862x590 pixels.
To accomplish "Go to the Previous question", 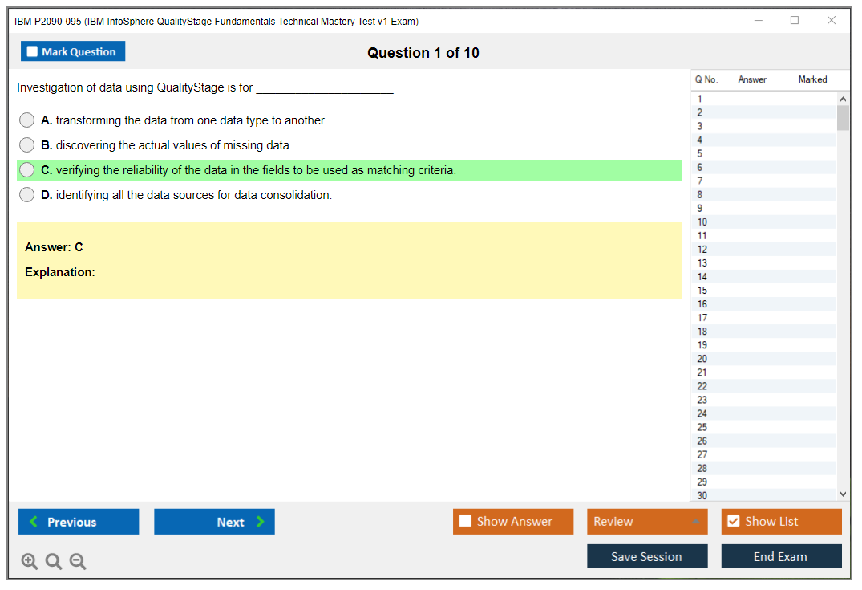I will [x=79, y=522].
